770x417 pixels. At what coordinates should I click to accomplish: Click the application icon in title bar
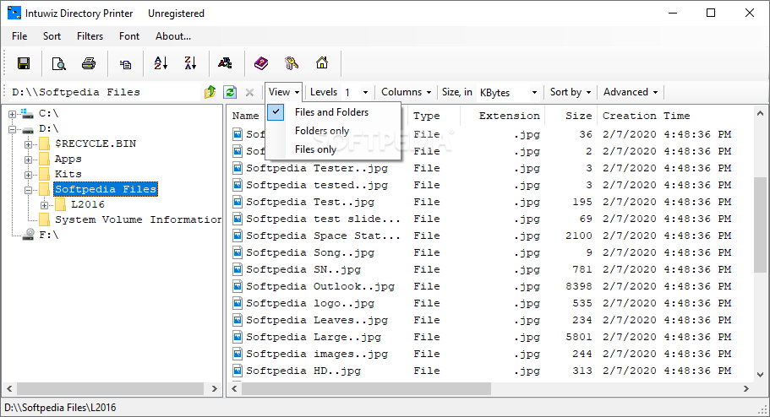point(14,13)
